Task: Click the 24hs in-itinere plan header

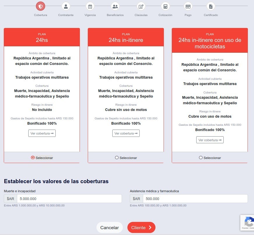Action: point(126,37)
